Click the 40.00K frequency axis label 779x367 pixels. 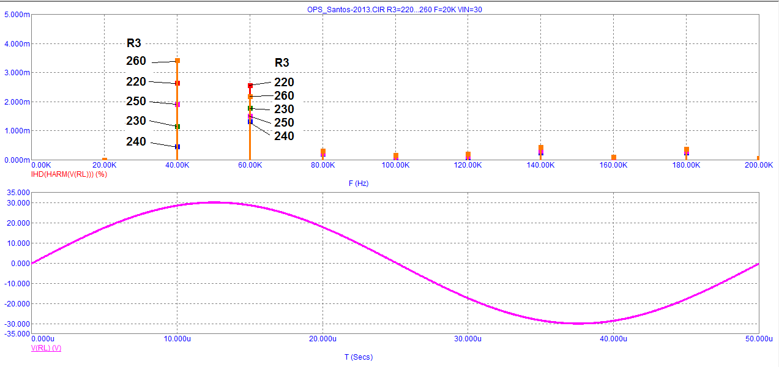point(177,165)
